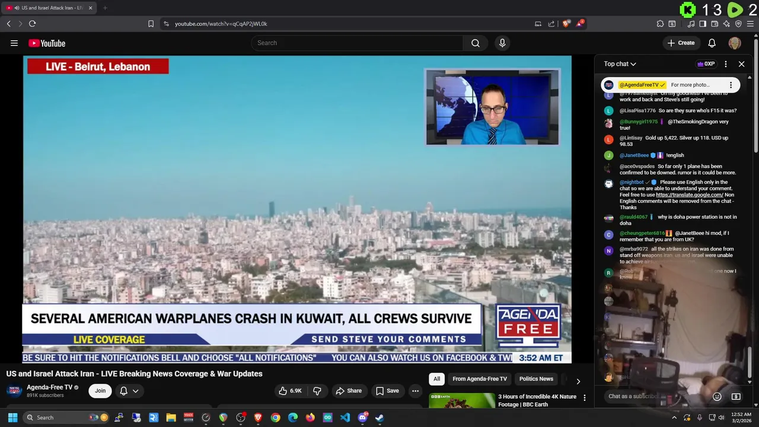Image resolution: width=759 pixels, height=427 pixels.
Task: Open the taskbar clock showing 12:52 AM
Action: [741, 418]
